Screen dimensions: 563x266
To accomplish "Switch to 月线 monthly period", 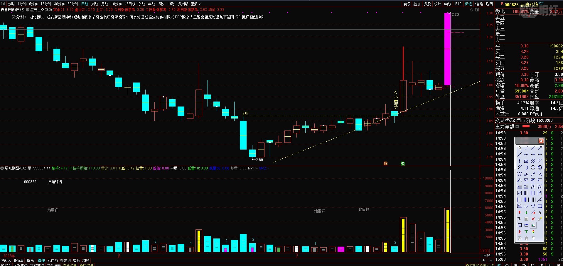I will 104,4.
